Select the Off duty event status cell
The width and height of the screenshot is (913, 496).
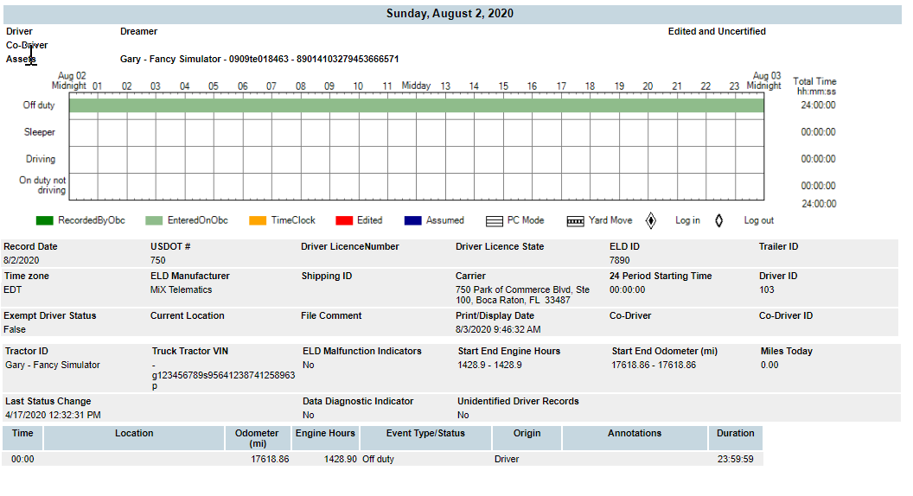point(379,460)
